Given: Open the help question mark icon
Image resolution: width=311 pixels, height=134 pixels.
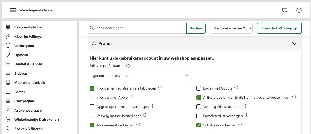Looking at the screenshot, I should tap(299, 10).
